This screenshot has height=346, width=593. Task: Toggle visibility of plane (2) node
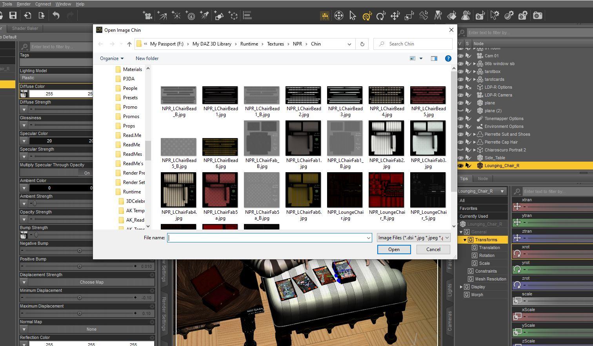pos(460,111)
